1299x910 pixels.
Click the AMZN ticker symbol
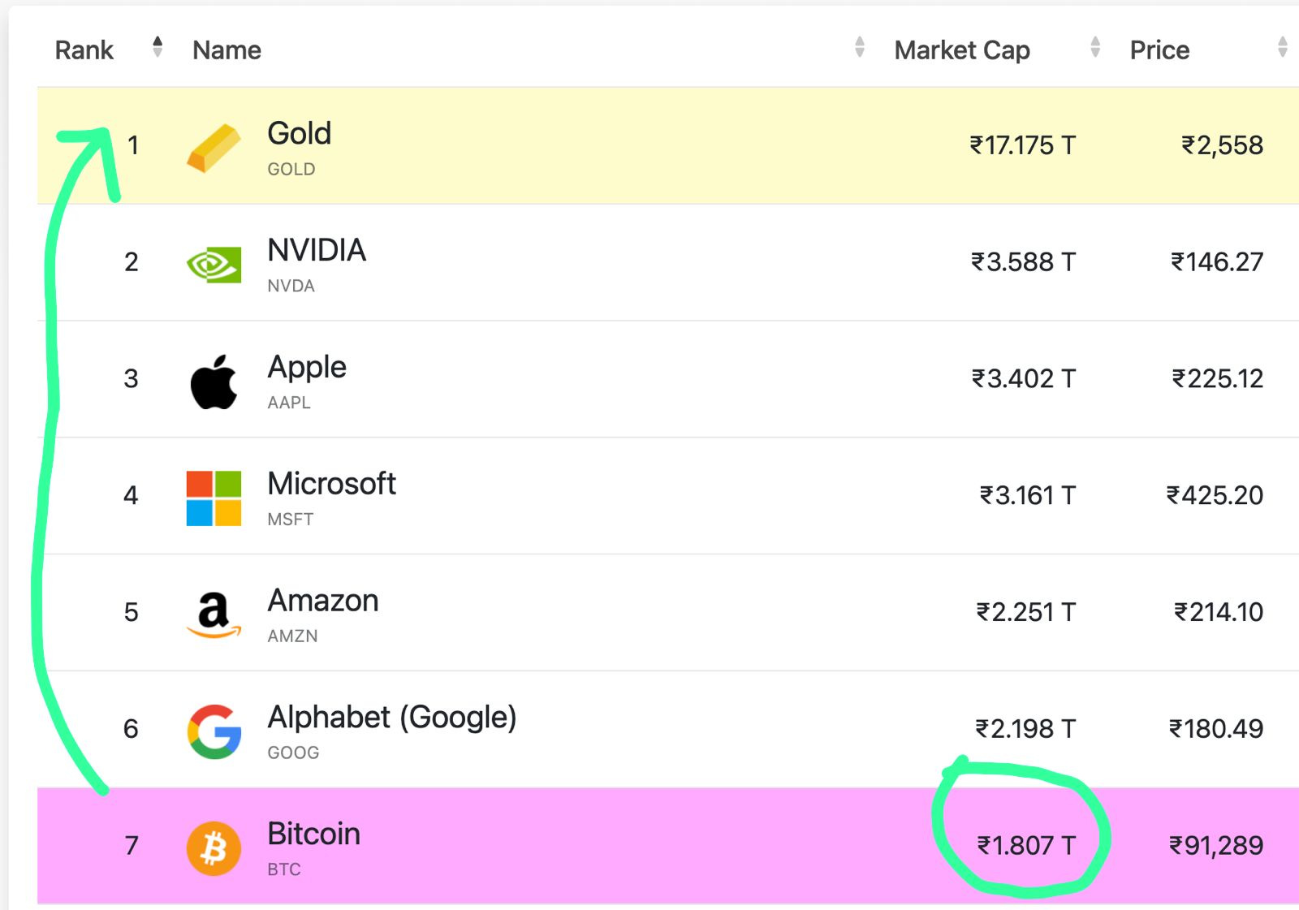[292, 636]
